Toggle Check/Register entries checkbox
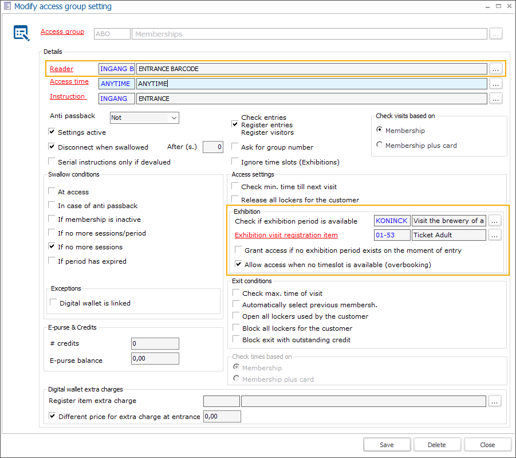Screen dimensions: 516x458 click(235, 124)
